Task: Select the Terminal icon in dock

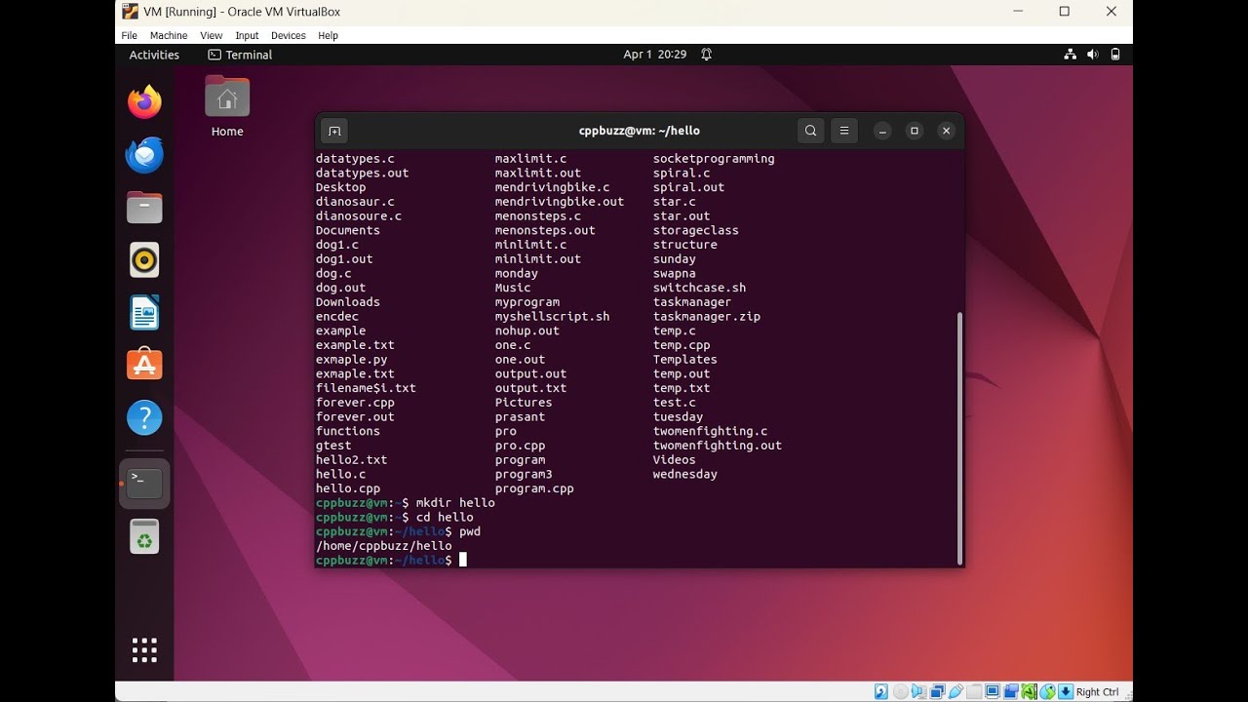Action: (144, 484)
